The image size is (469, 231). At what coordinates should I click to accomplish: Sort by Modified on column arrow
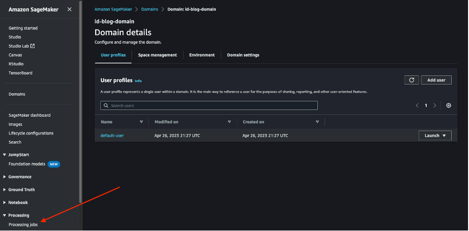click(x=229, y=122)
